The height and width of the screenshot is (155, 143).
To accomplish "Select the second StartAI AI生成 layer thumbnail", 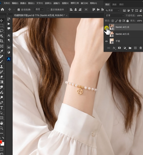I will click(112, 34).
